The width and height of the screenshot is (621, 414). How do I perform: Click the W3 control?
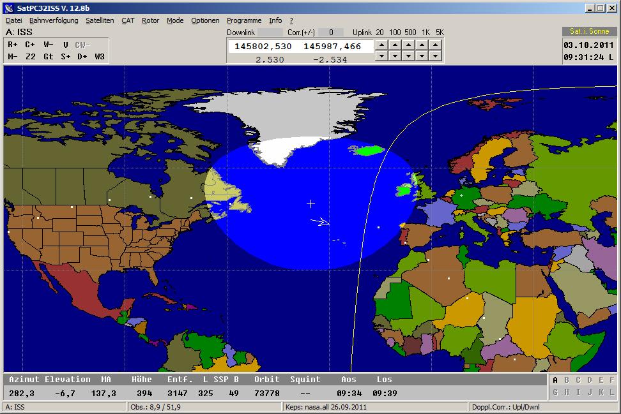click(x=100, y=57)
